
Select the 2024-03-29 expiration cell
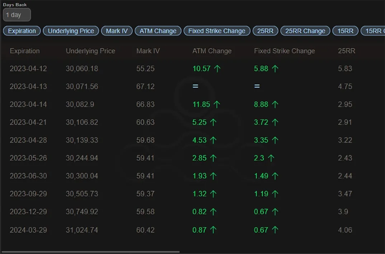[28, 230]
